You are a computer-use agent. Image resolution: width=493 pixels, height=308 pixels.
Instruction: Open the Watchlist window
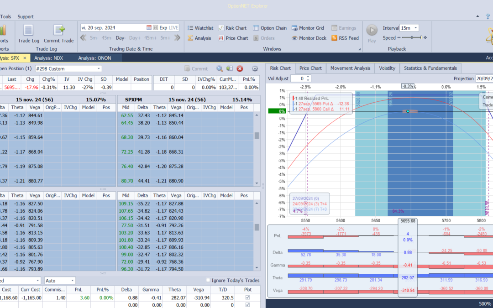[200, 28]
